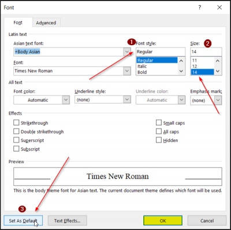
Task: Select the Font tab
Action: [x=18, y=23]
